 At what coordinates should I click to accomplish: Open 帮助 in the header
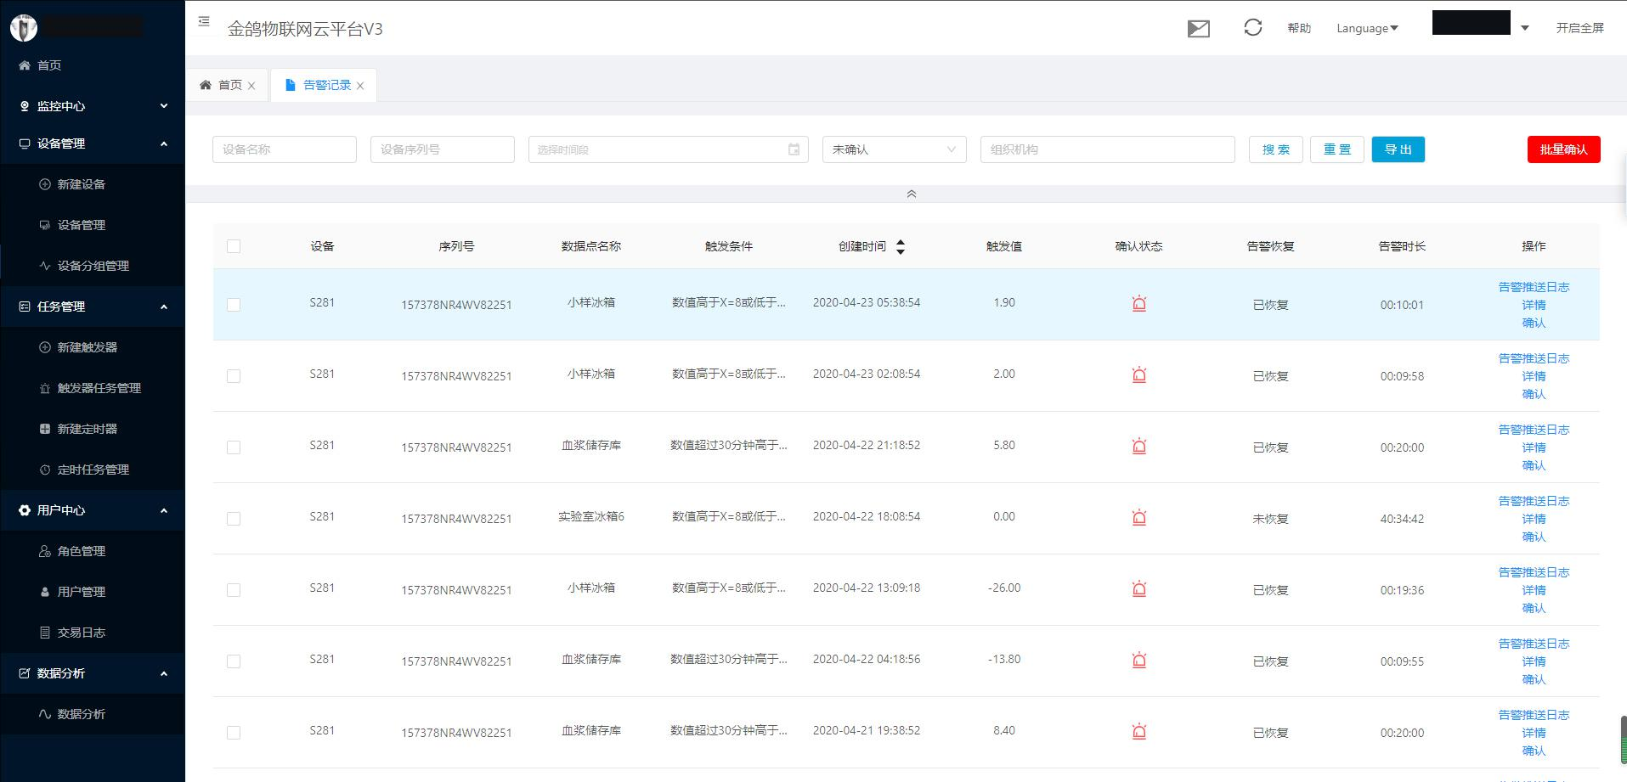pos(1299,28)
